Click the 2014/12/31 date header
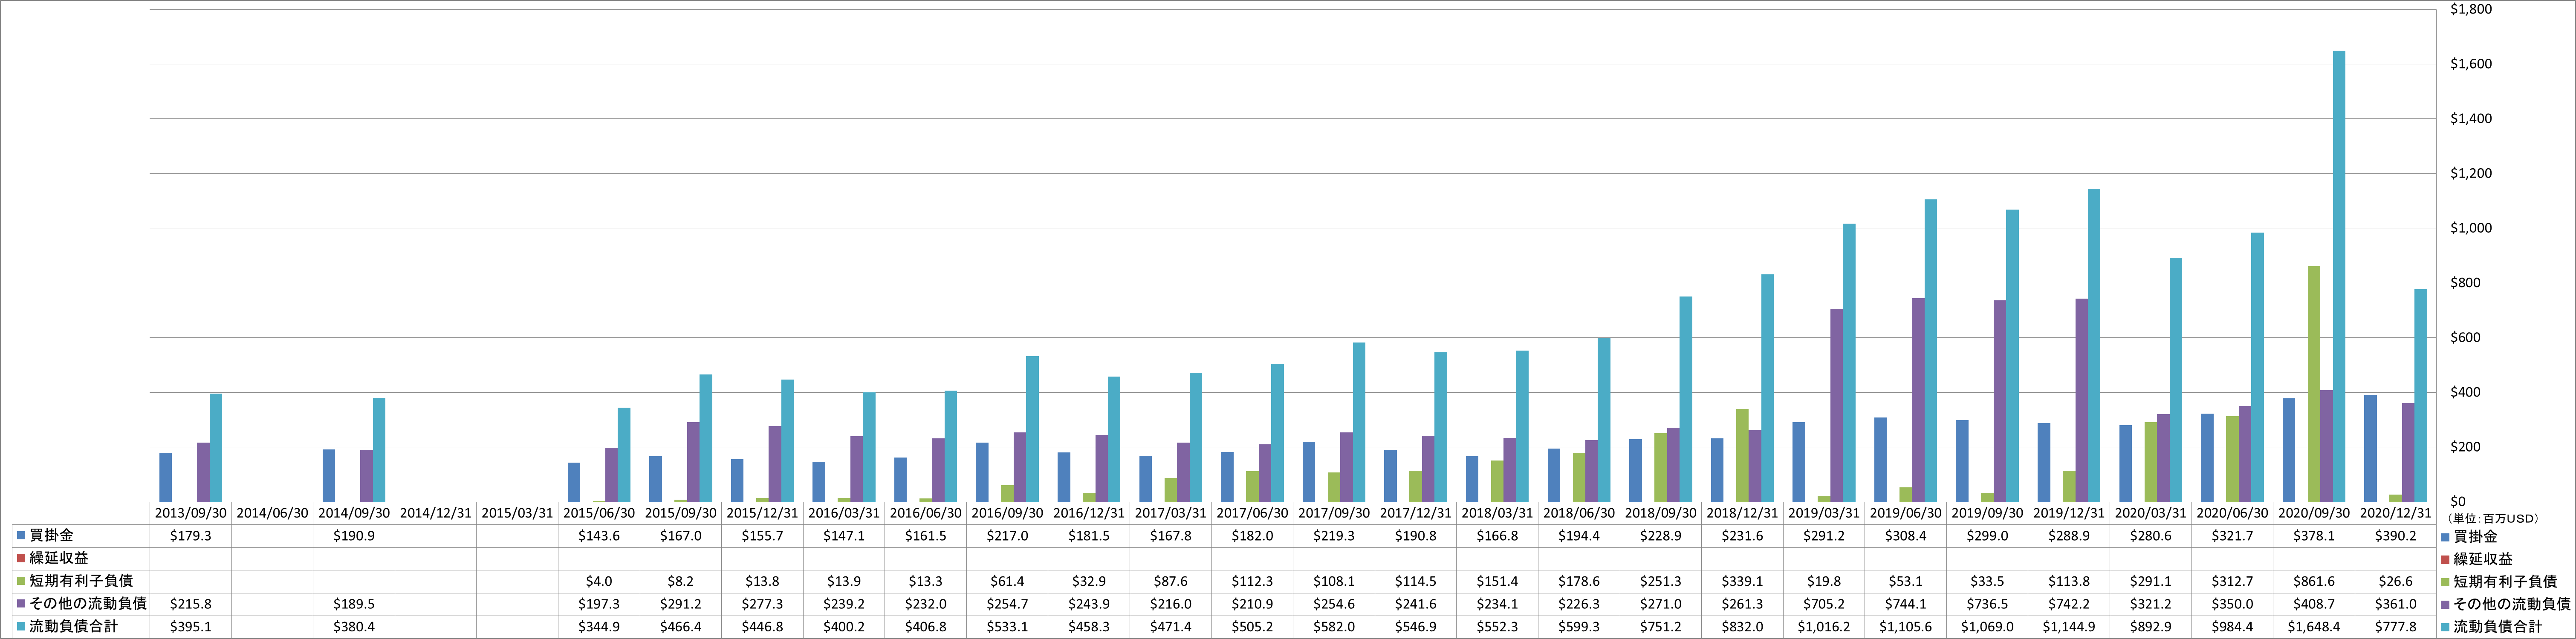The width and height of the screenshot is (2576, 639). (436, 513)
